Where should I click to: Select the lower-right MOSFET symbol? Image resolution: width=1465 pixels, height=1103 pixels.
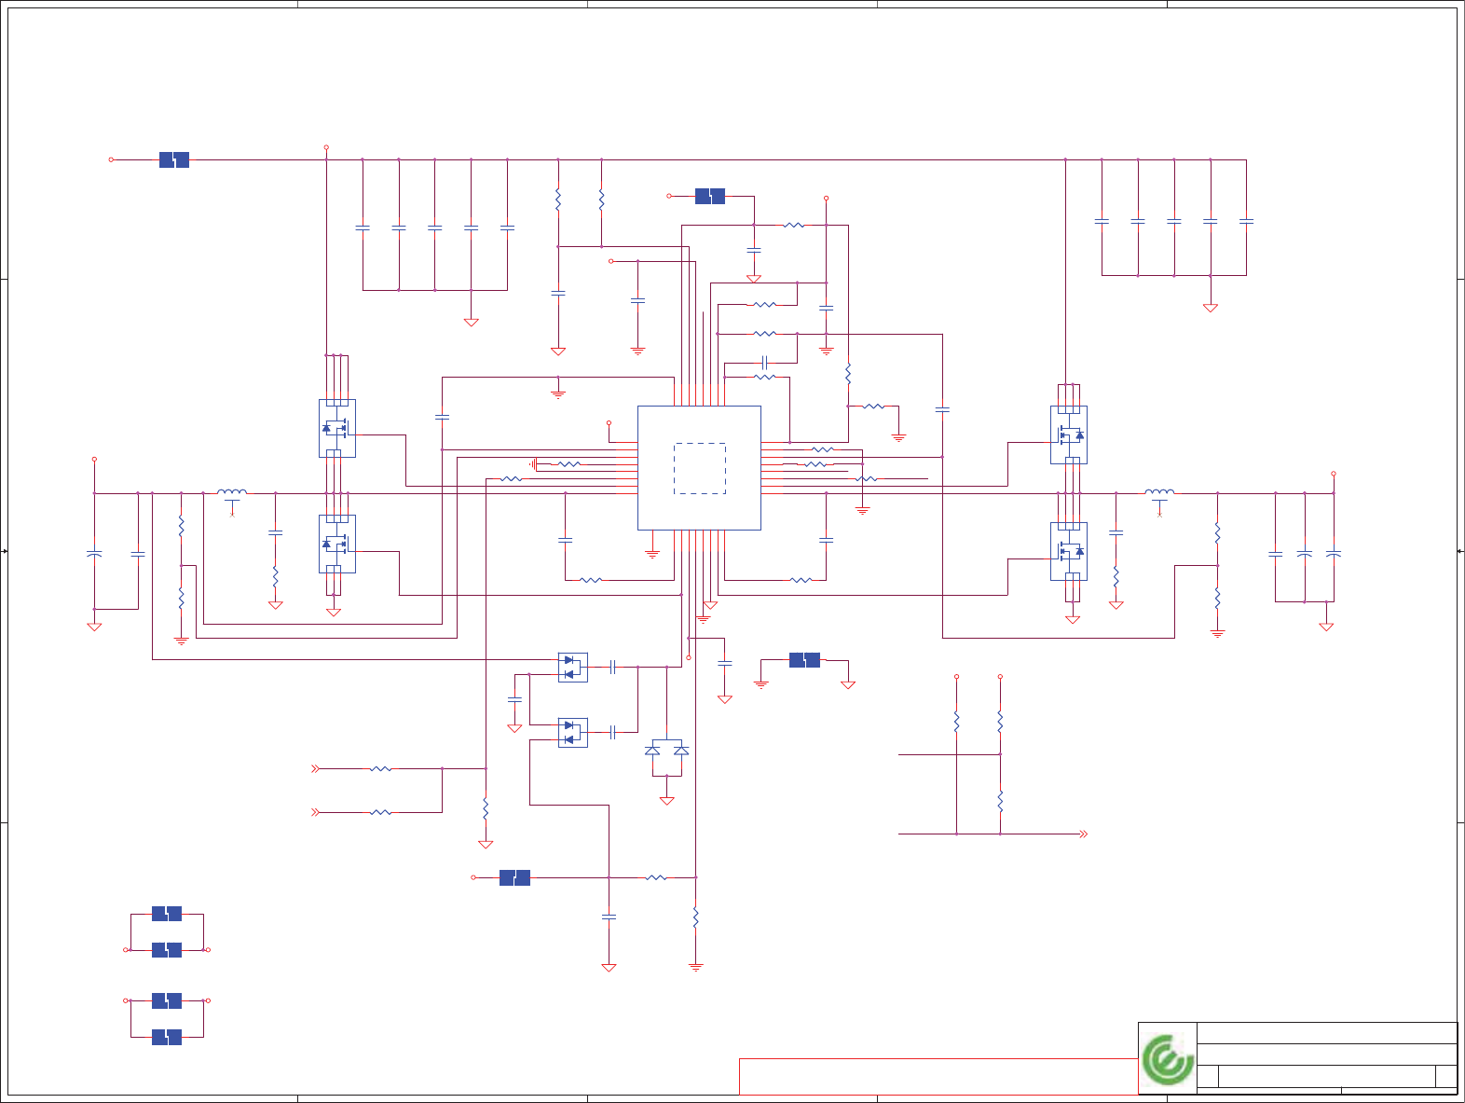point(1069,551)
